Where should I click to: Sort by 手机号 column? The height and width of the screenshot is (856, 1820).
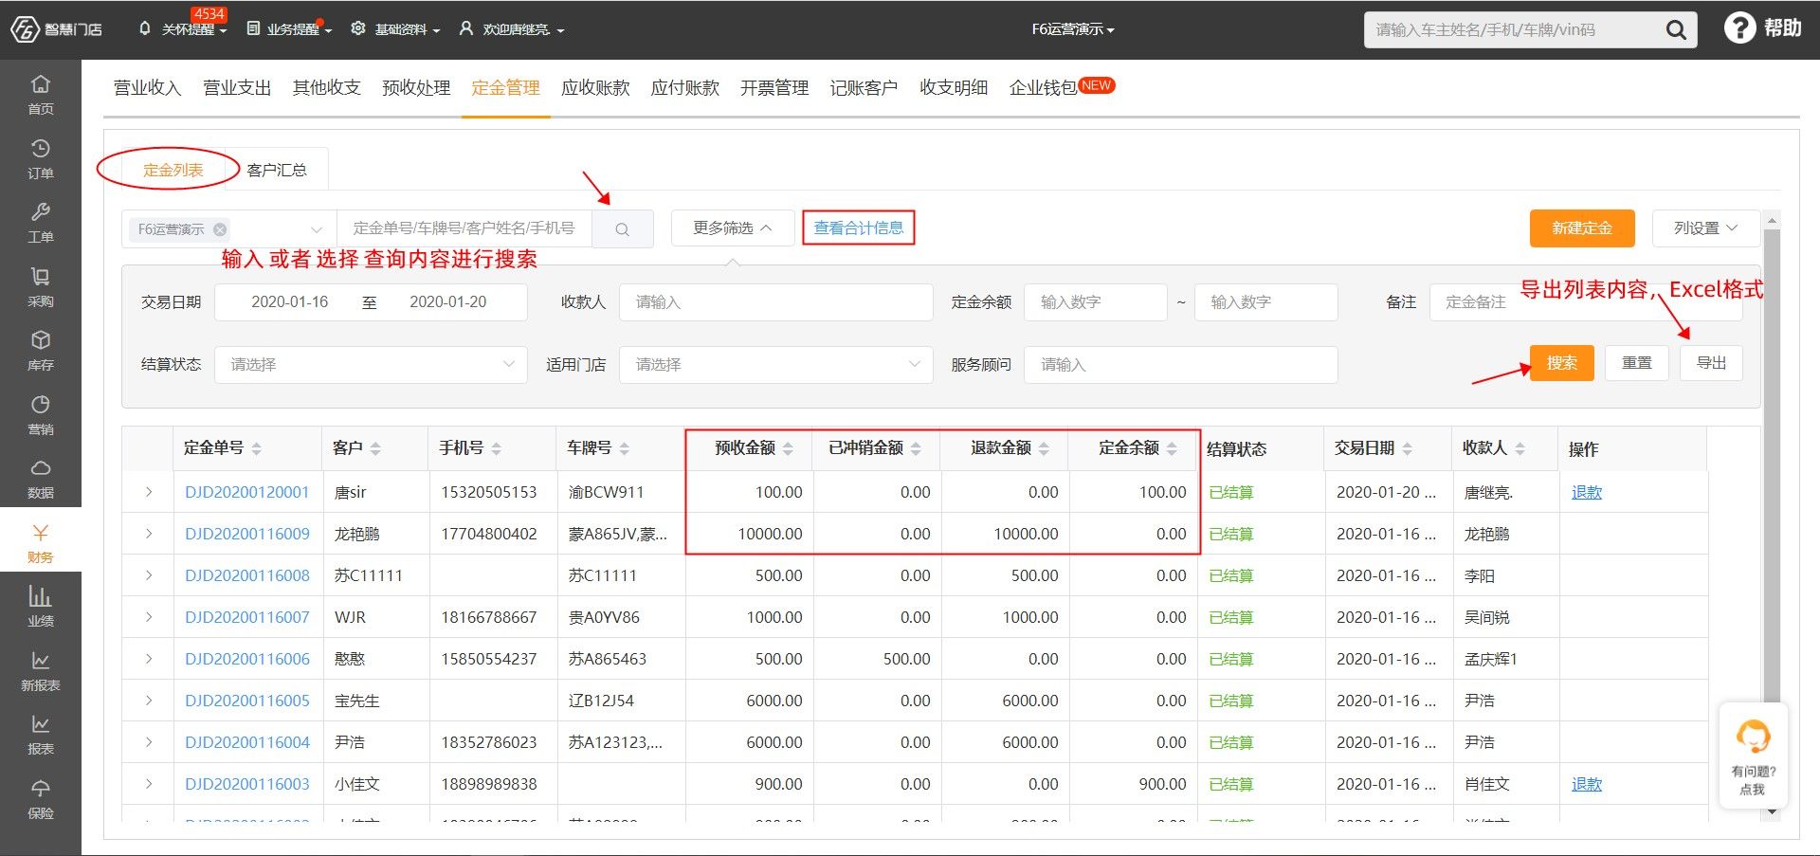point(497,448)
